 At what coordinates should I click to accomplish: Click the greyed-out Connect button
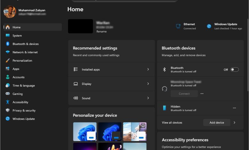184,94
